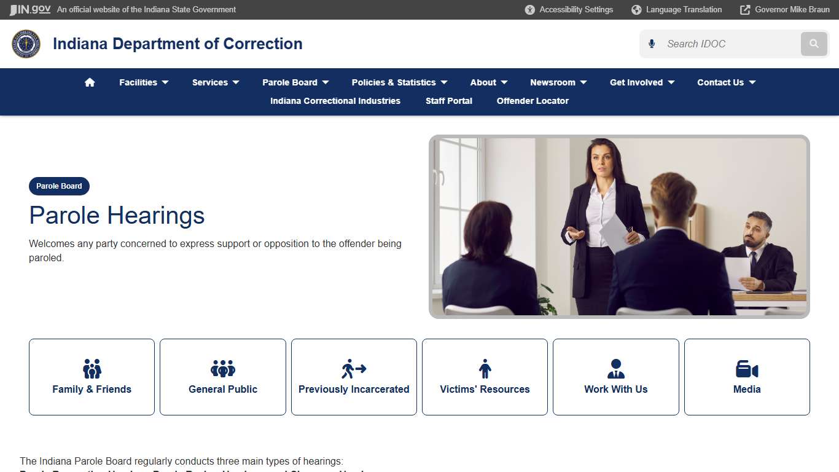Open the Parole Board dropdown
Viewport: 839px width, 472px height.
click(x=295, y=82)
